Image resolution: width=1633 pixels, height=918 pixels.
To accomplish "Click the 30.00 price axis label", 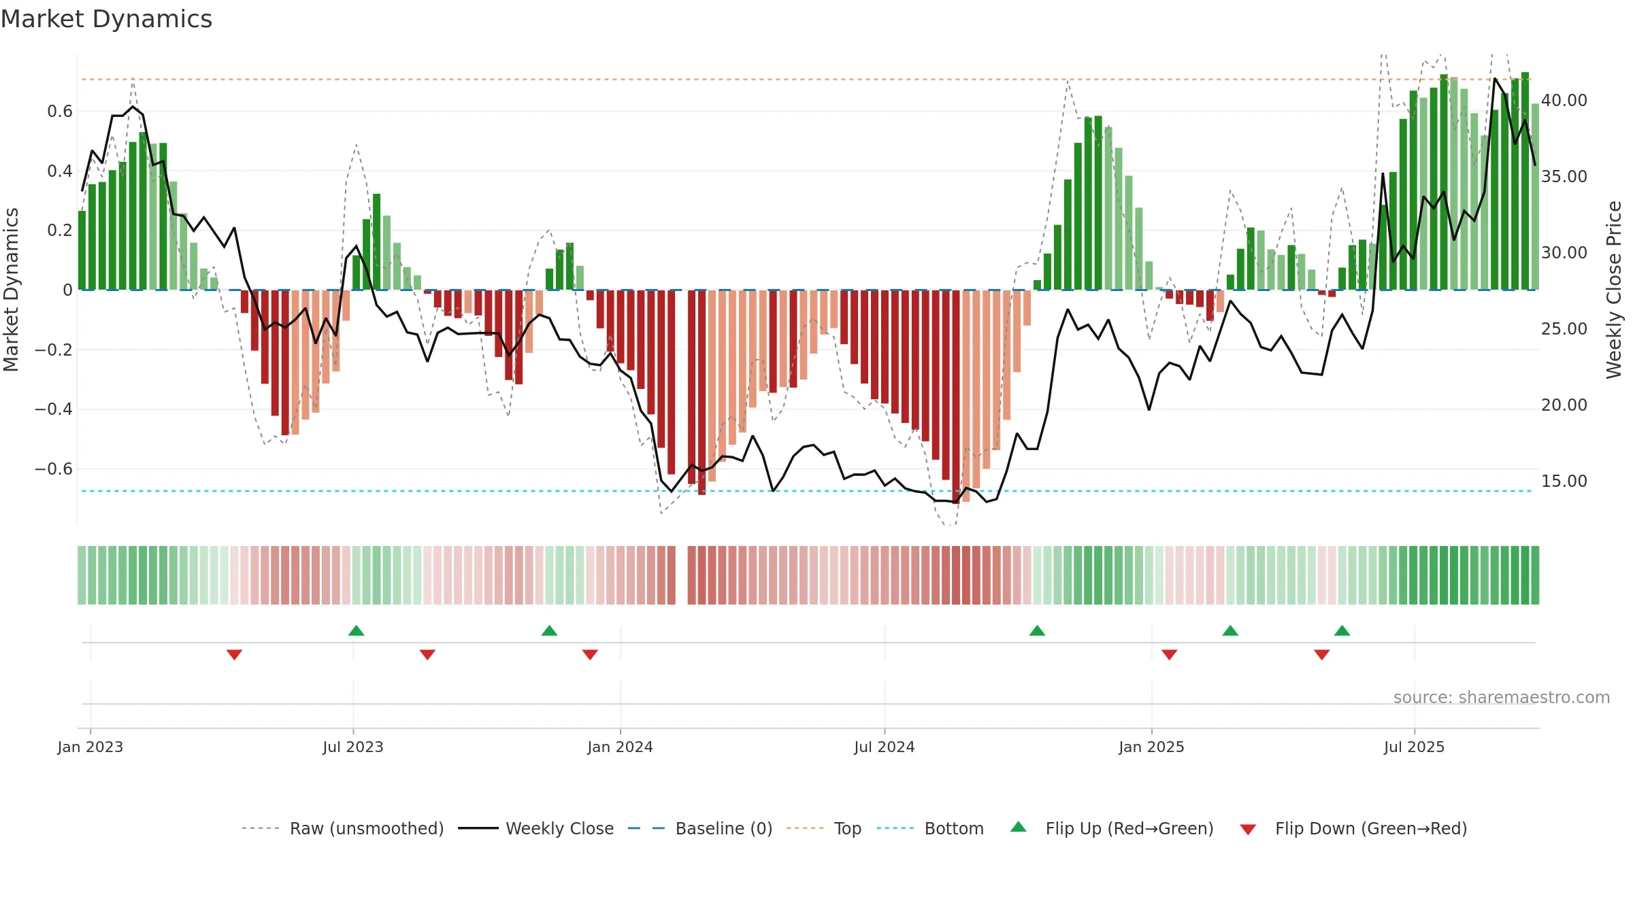I will [x=1564, y=252].
